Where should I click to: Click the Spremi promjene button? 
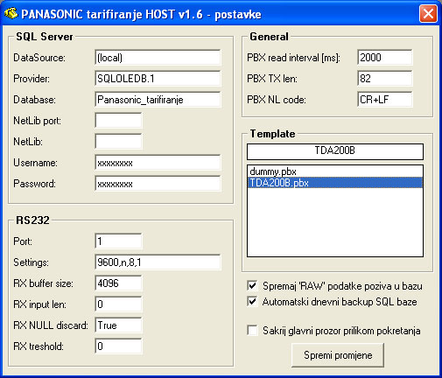pyautogui.click(x=338, y=355)
